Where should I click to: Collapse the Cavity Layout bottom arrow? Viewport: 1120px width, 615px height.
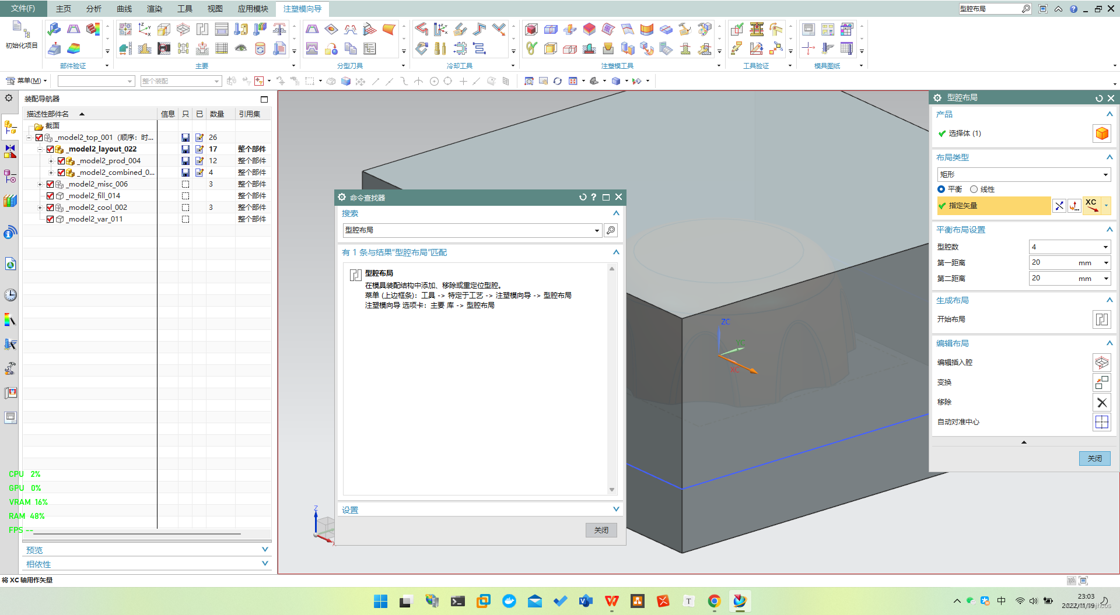(1024, 442)
